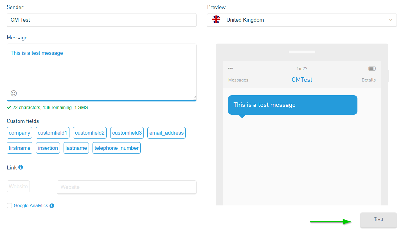Click the CMTest sender title in preview
This screenshot has width=403, height=231.
[x=302, y=80]
